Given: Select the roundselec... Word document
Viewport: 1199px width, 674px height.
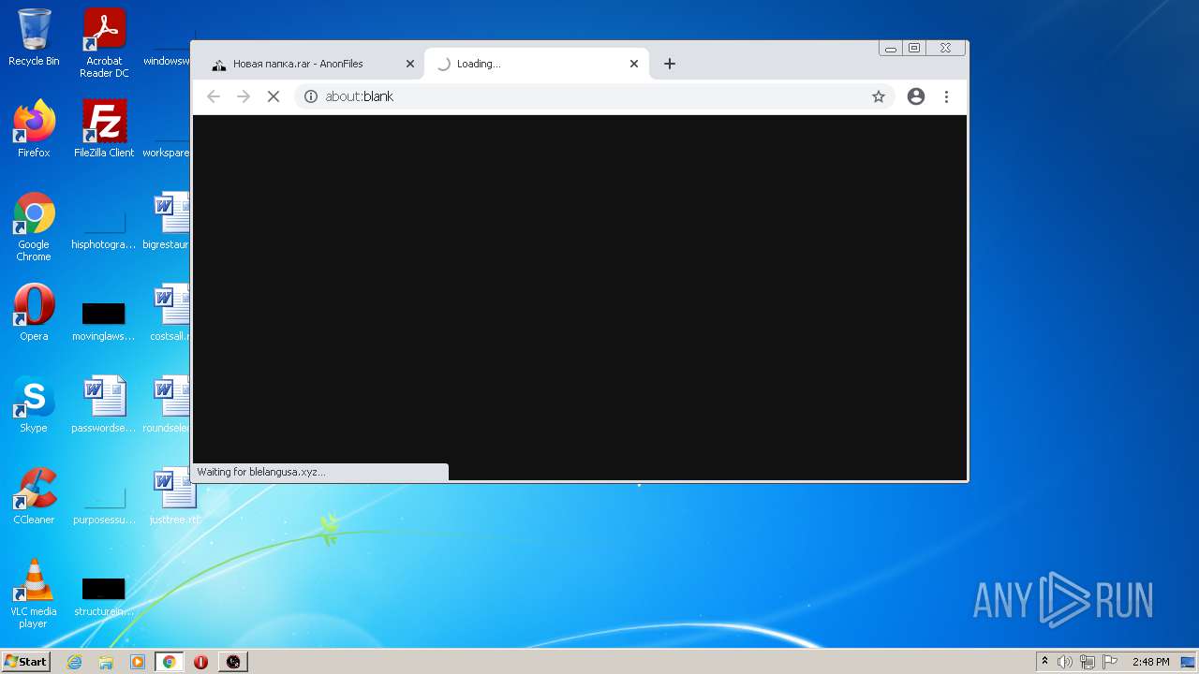Looking at the screenshot, I should point(170,404).
